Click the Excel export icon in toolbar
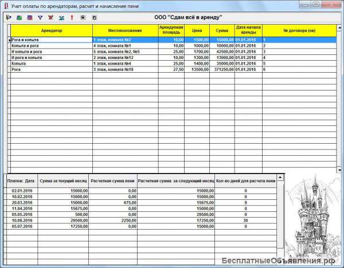Image resolution: width=344 pixels, height=268 pixels. pos(61,18)
